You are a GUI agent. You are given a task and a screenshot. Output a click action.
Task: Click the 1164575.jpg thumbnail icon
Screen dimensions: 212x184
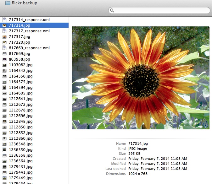[x=4, y=82]
